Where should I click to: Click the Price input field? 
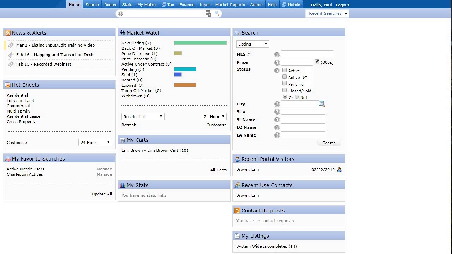coord(297,62)
